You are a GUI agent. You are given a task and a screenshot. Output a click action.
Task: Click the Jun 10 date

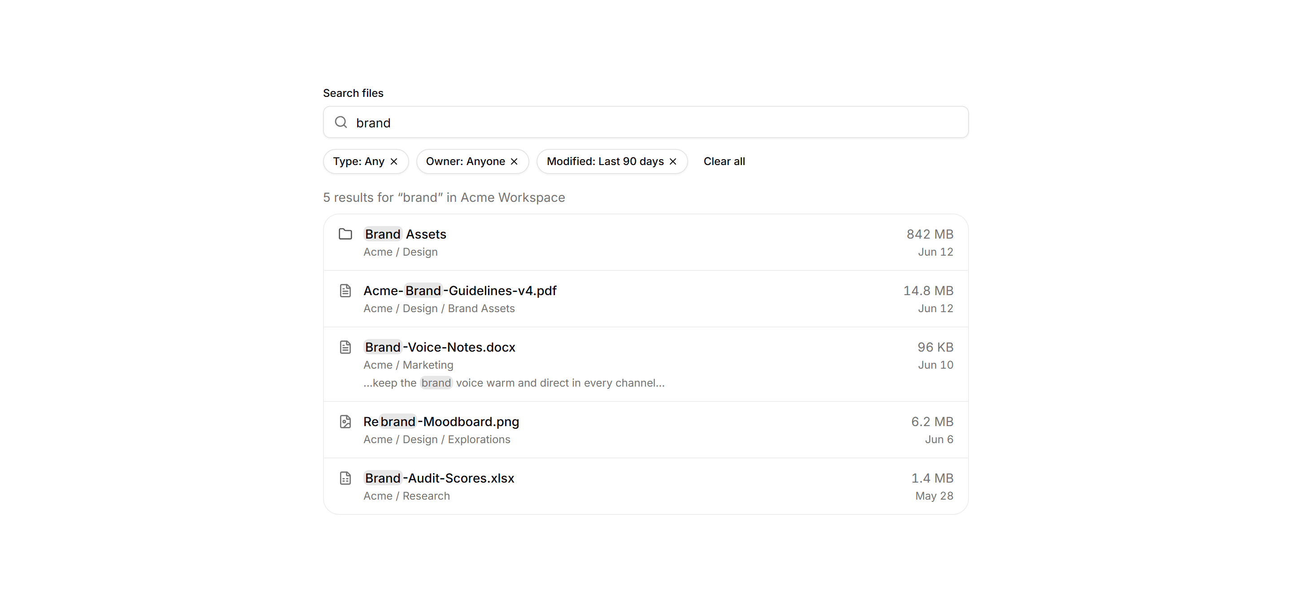935,366
